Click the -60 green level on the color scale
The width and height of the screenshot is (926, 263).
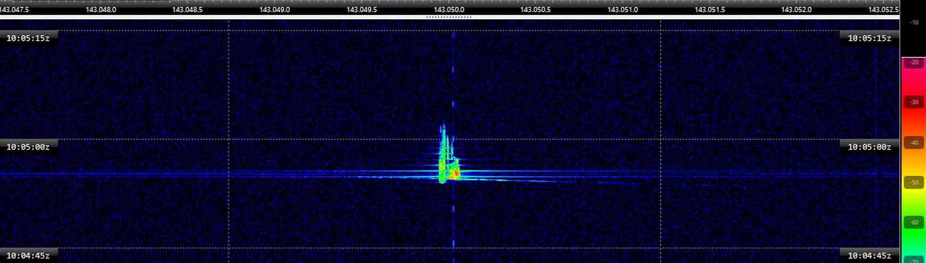[x=914, y=223]
